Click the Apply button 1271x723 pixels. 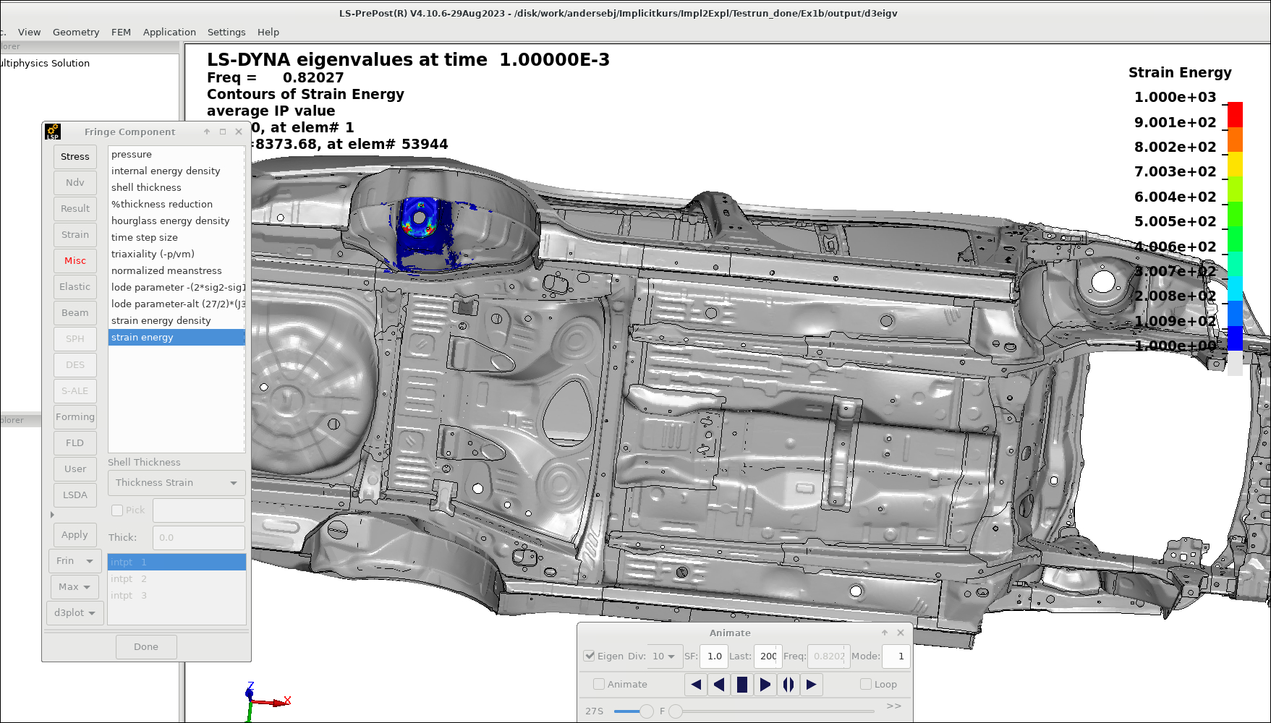pos(75,535)
